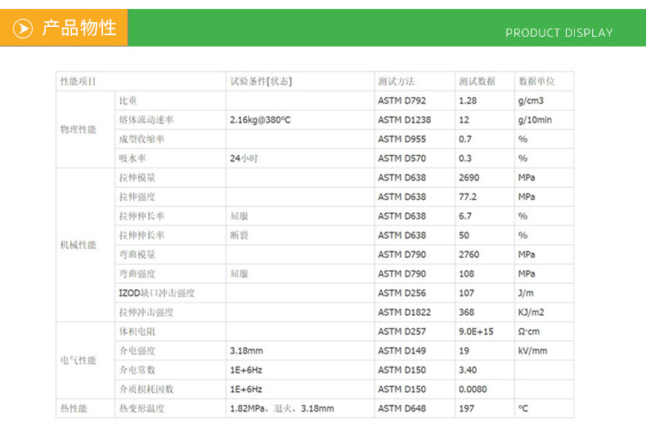Select the 产品物性 heading text
Screen dimensions: 646x431
pyautogui.click(x=79, y=28)
